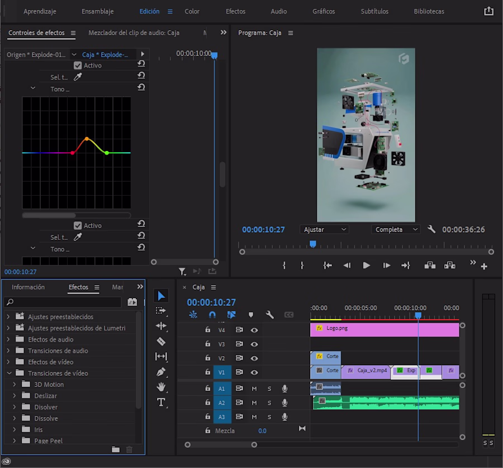This screenshot has height=468, width=503.
Task: Pick the Razor tool
Action: [161, 341]
